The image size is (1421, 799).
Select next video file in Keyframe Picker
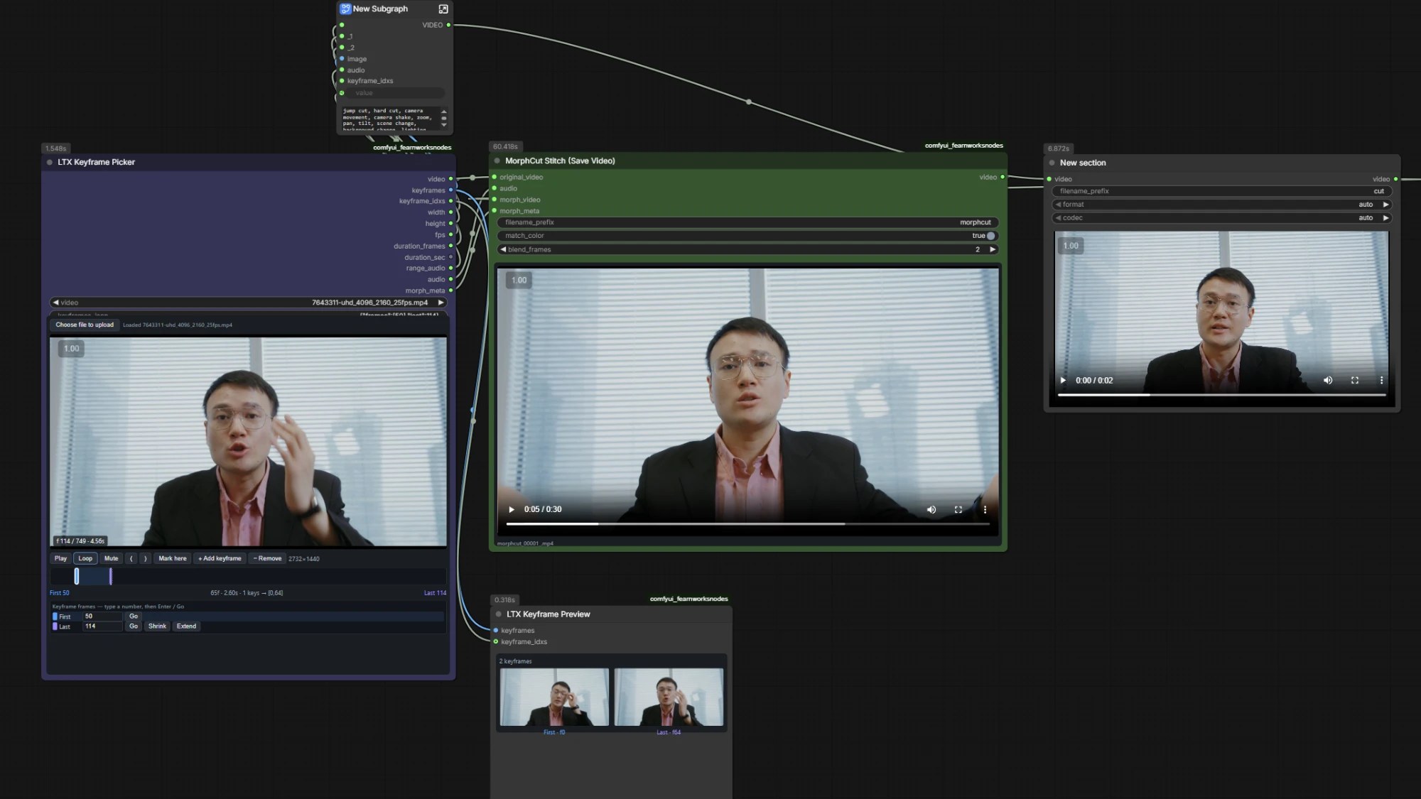click(x=441, y=303)
